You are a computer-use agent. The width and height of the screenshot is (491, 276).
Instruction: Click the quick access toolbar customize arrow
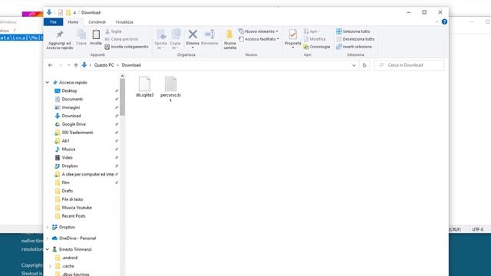tap(74, 13)
